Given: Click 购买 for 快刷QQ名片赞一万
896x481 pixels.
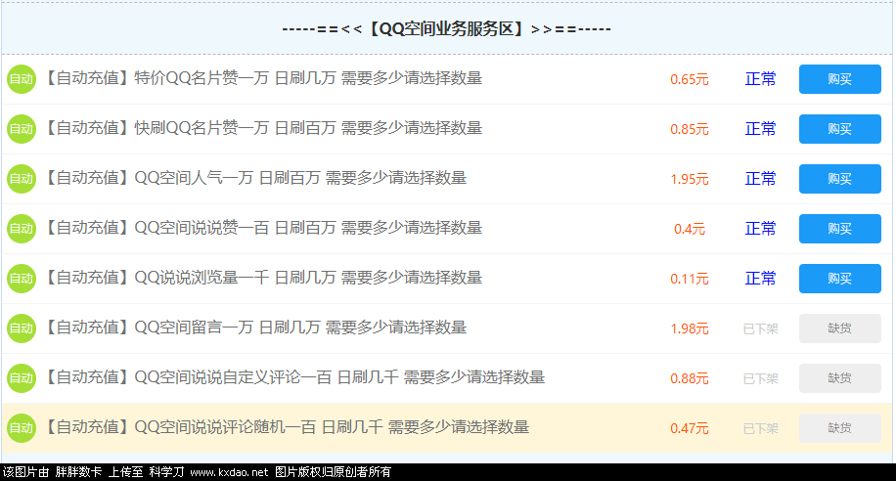Looking at the screenshot, I should (839, 128).
